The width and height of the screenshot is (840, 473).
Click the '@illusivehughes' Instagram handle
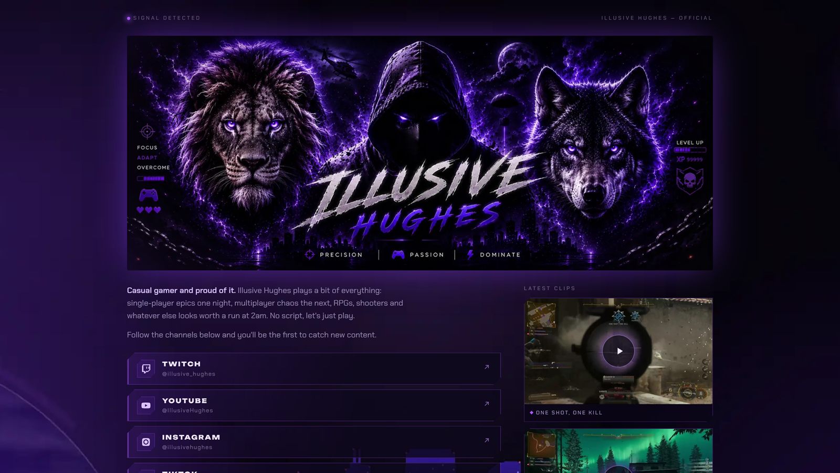pyautogui.click(x=187, y=447)
